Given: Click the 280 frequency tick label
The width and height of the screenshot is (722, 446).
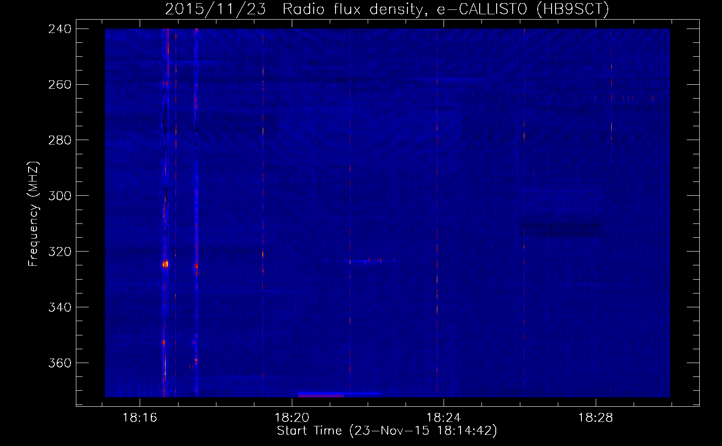Looking at the screenshot, I should (59, 140).
